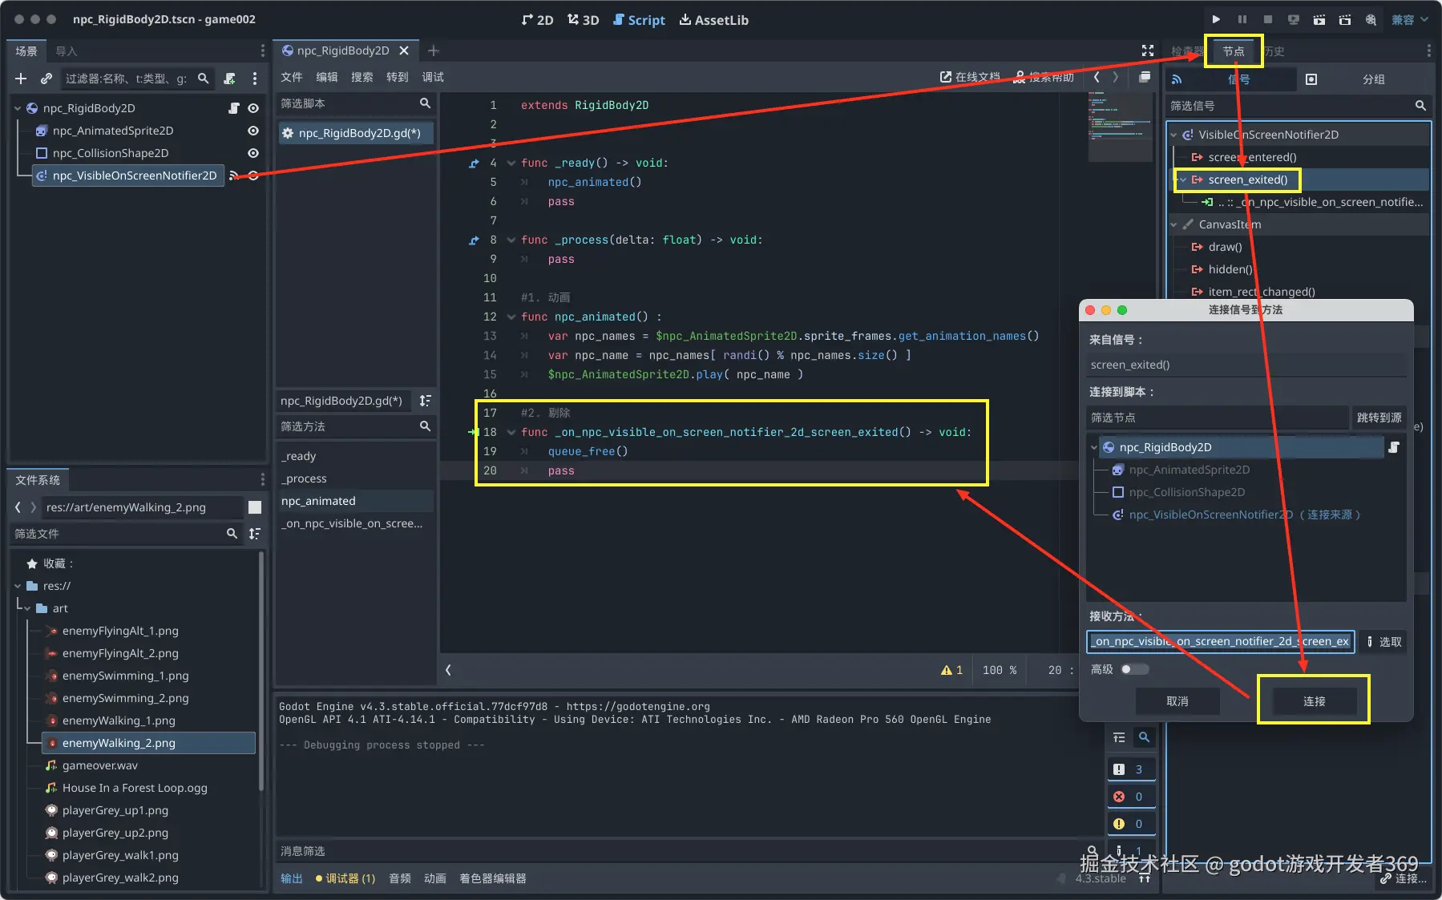Open the script icon beside npc_RigidBody2D in scene tree
This screenshot has height=900, width=1442.
(234, 108)
